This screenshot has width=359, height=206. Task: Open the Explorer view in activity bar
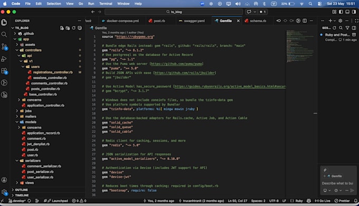pyautogui.click(x=4, y=22)
